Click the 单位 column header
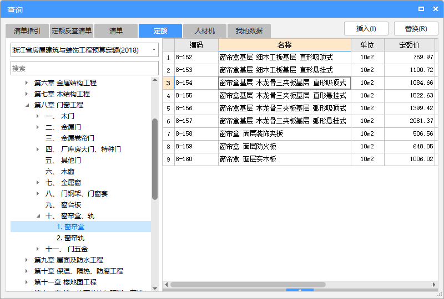The width and height of the screenshot is (444, 299). [x=367, y=45]
